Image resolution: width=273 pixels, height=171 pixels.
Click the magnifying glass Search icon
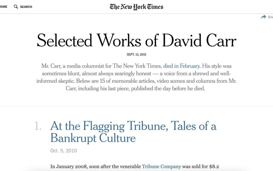point(16,7)
